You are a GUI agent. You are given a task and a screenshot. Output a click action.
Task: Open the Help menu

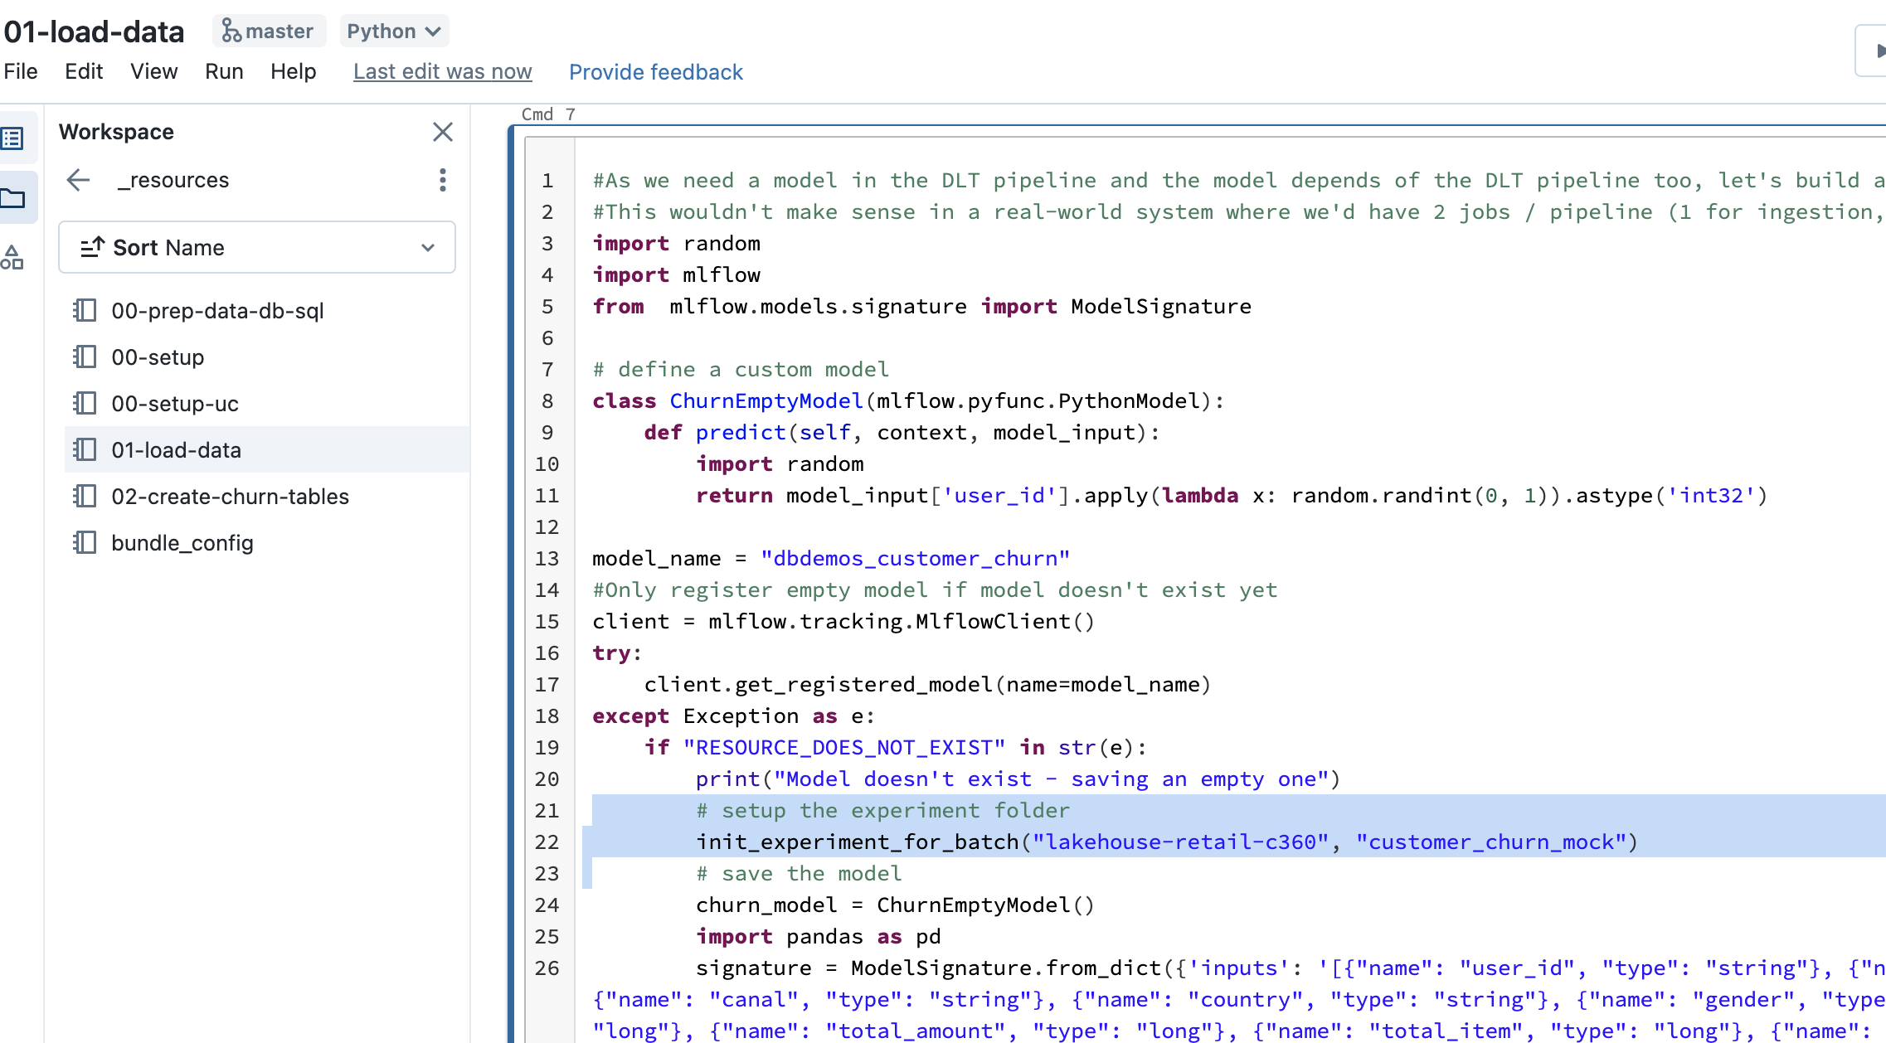coord(293,71)
